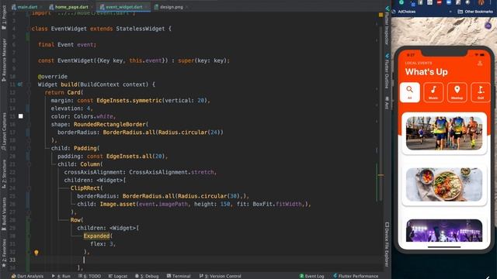The image size is (497, 279).
Task: Tap the runners event card image
Action: [x=444, y=133]
